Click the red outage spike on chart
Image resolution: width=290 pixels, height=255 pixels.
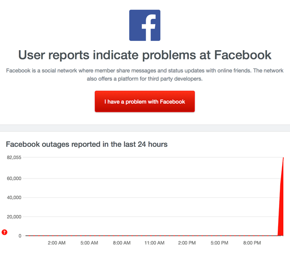[x=282, y=207]
